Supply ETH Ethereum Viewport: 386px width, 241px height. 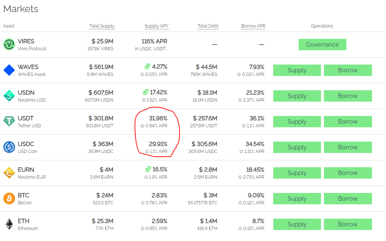click(x=297, y=224)
